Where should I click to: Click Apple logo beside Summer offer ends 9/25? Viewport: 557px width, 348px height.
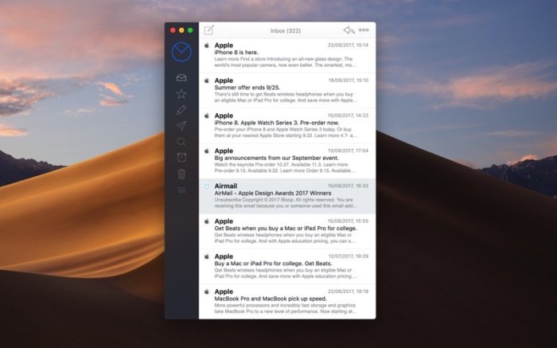point(206,80)
